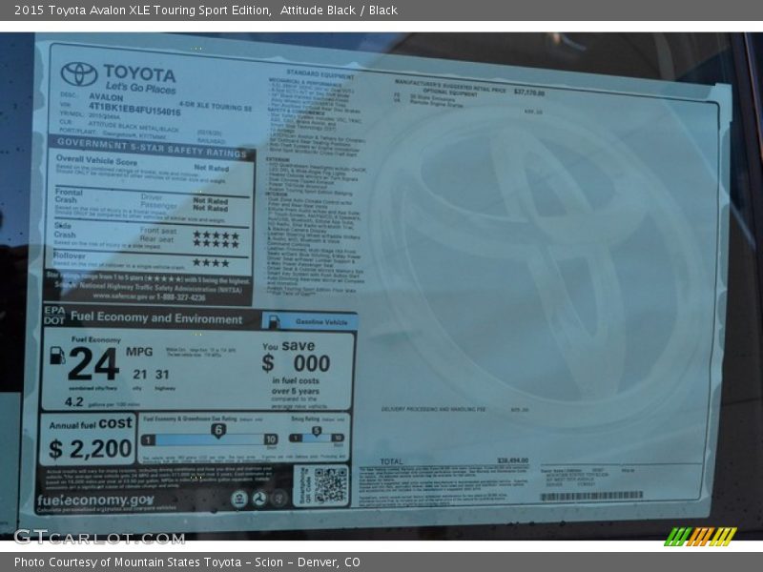
Task: Click the 21 city MPG value
Action: click(x=139, y=374)
